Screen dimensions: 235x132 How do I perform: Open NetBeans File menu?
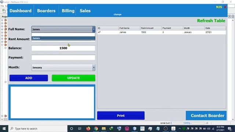click(x=2, y=6)
